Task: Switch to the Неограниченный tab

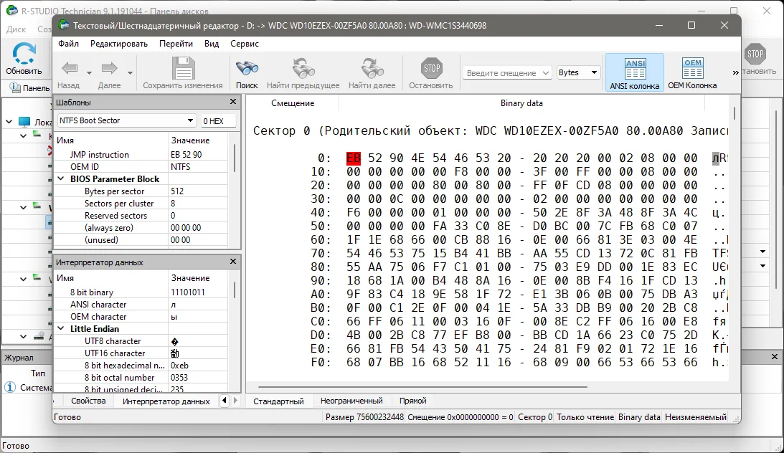Action: (351, 401)
